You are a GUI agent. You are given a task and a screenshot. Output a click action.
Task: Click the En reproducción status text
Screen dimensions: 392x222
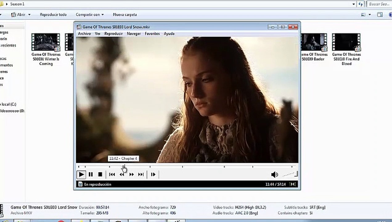click(98, 184)
